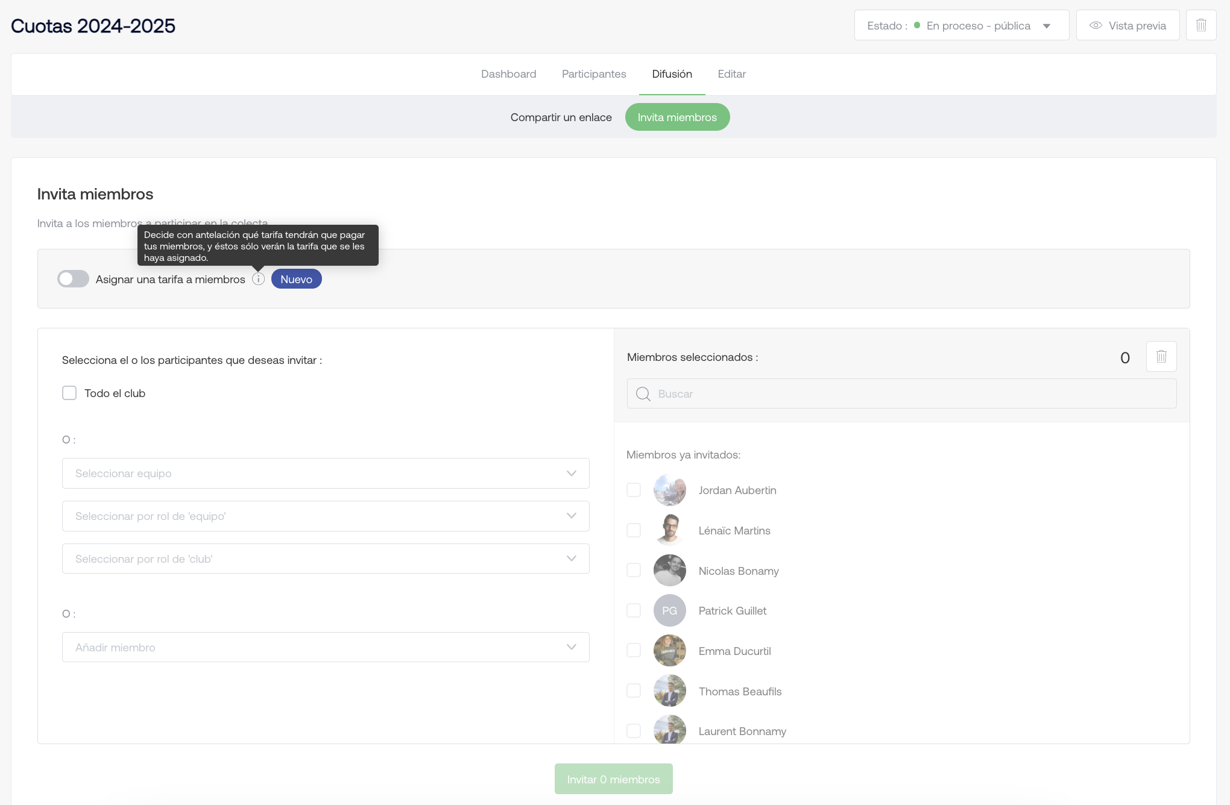Click Jordan Aubertin's avatar

coord(669,490)
